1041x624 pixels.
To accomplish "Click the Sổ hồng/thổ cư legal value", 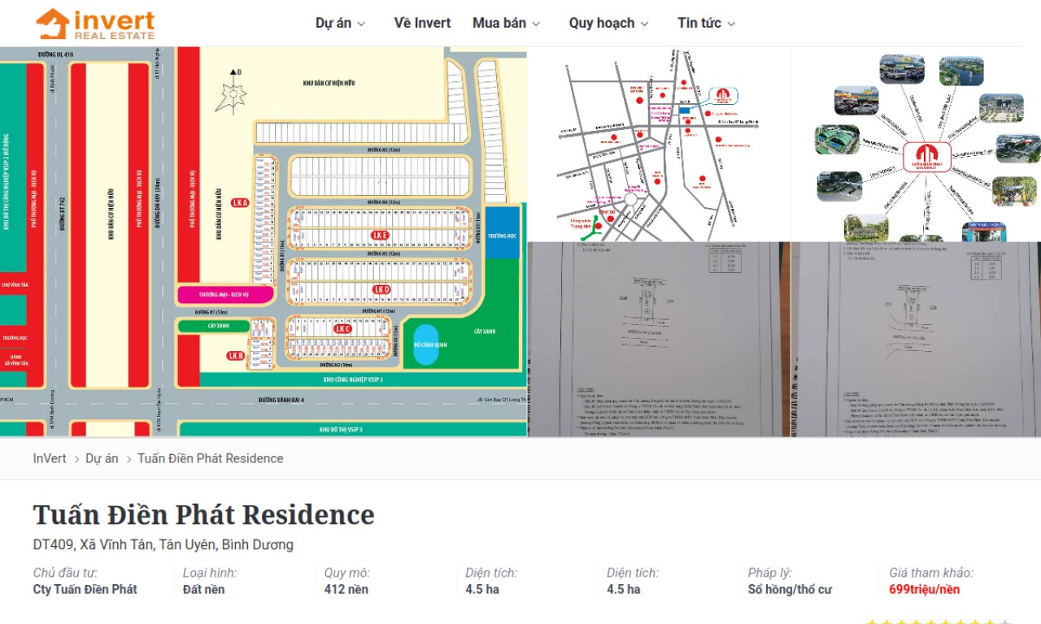I will [x=790, y=589].
